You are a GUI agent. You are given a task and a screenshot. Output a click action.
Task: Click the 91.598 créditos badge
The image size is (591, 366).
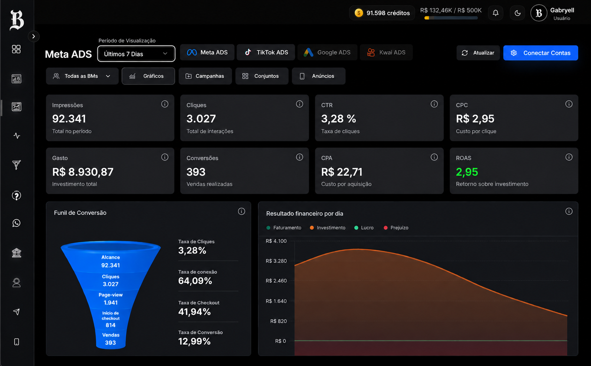coord(382,13)
